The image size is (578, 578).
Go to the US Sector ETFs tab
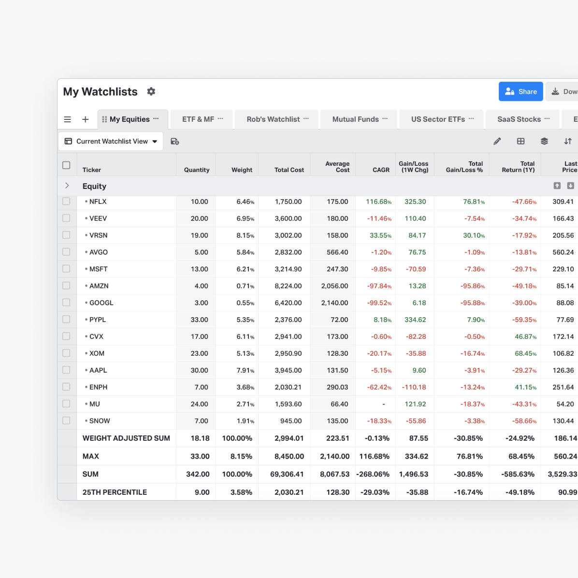click(x=442, y=119)
